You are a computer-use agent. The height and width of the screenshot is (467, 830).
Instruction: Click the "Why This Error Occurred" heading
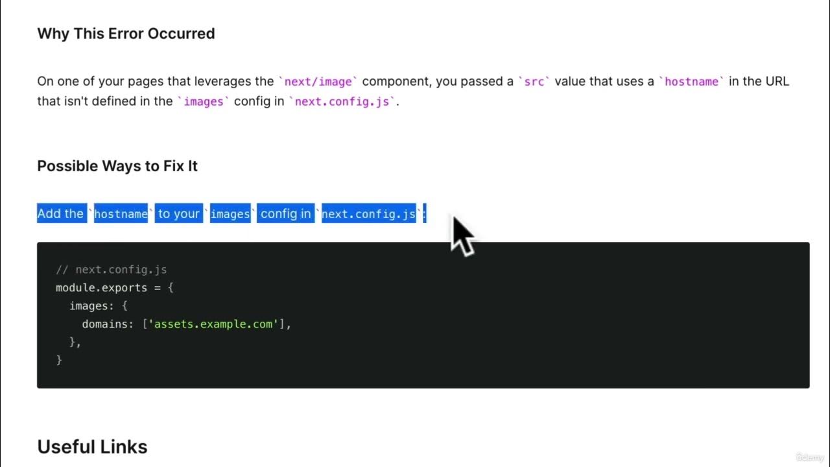tap(126, 34)
